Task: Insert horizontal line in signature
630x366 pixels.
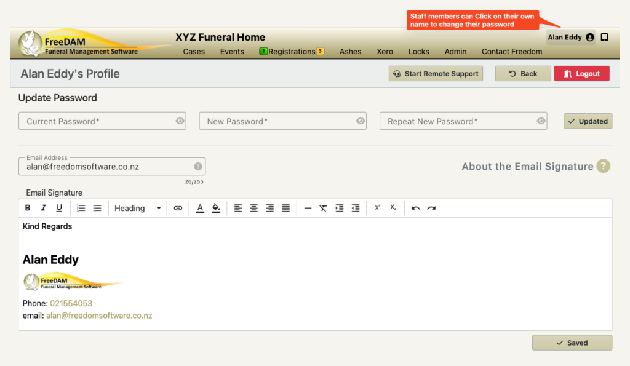Action: [308, 208]
